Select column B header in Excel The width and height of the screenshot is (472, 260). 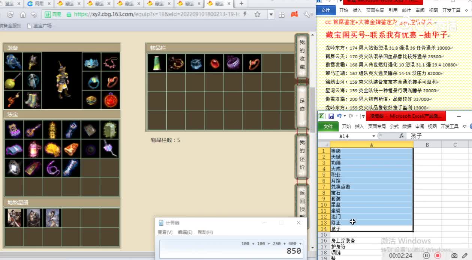[427, 145]
